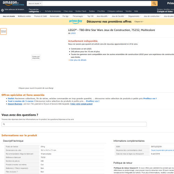Click the orange search magnifier button
The width and height of the screenshot is (174, 174).
point(154,3)
